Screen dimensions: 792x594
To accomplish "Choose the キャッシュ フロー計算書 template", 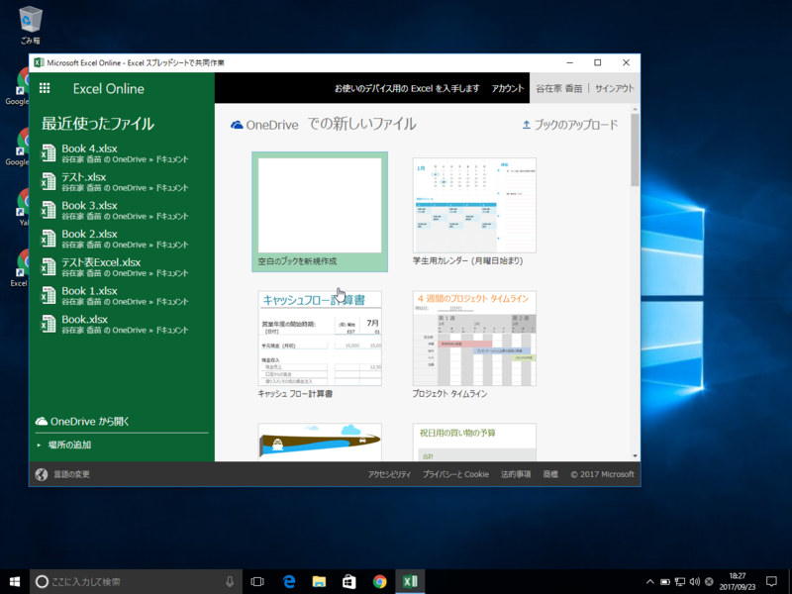I will 320,345.
